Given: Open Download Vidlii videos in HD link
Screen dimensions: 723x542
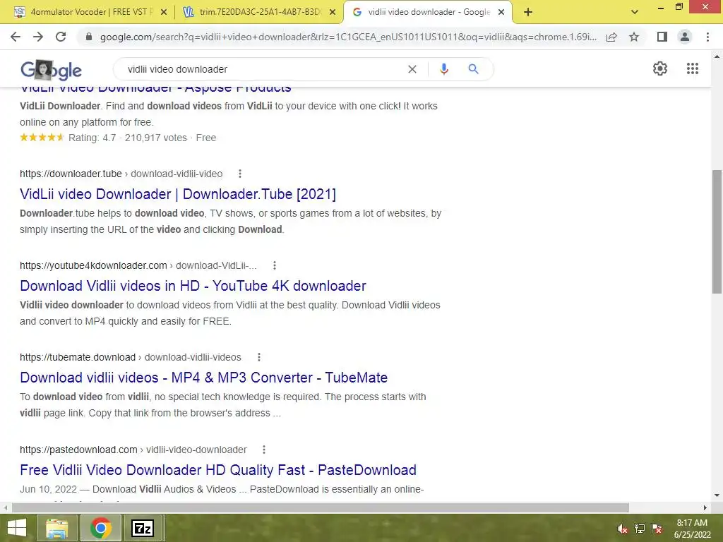Looking at the screenshot, I should tap(193, 286).
